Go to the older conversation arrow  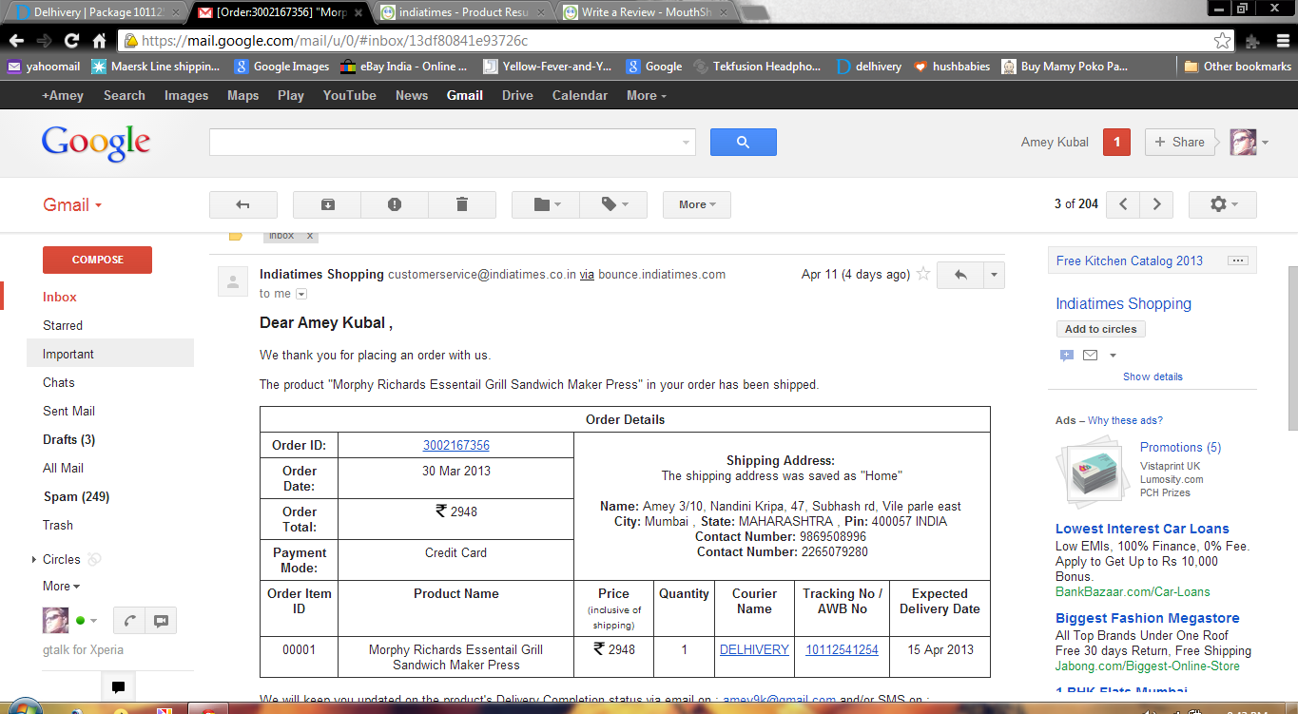1156,204
